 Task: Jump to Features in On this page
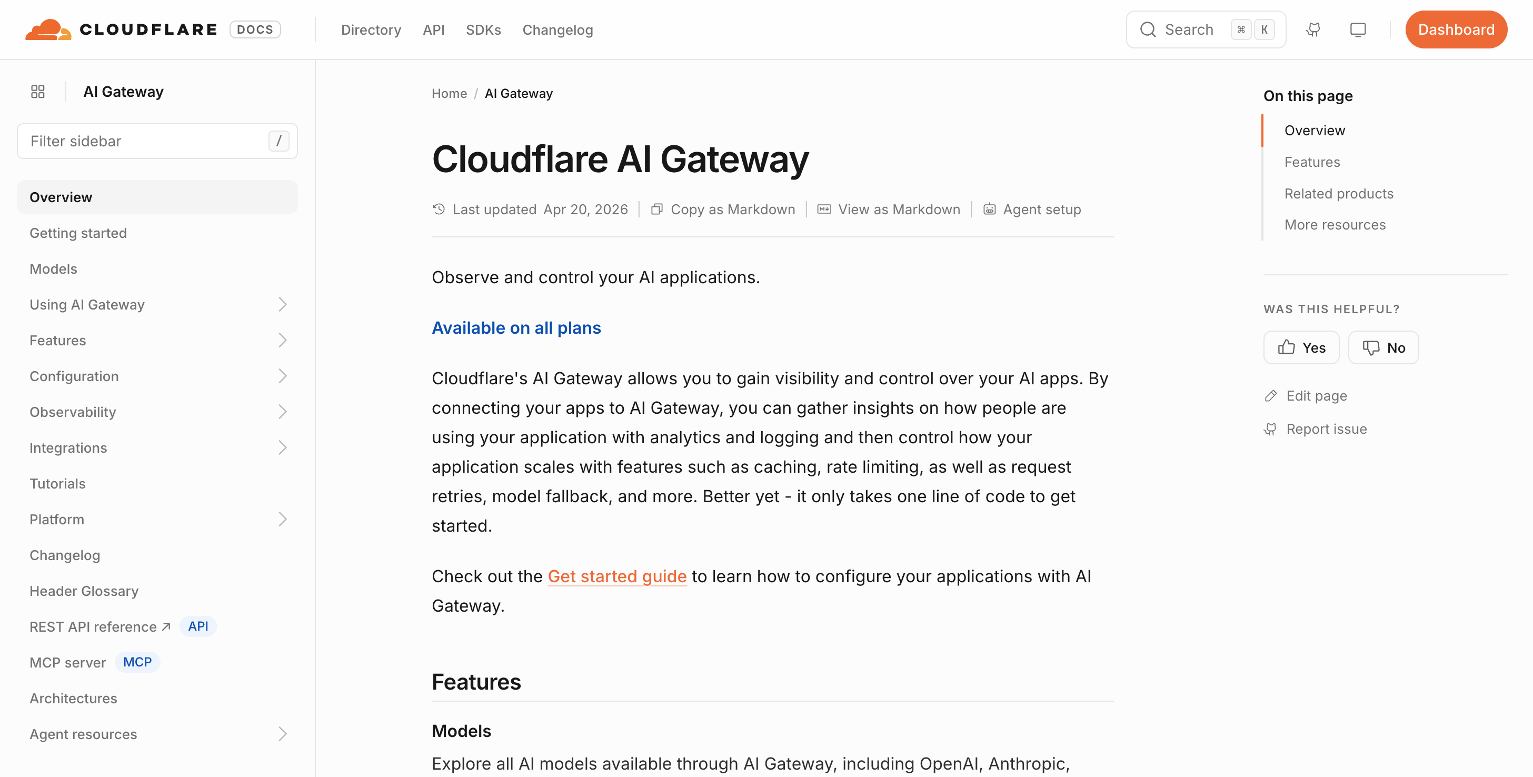point(1311,162)
